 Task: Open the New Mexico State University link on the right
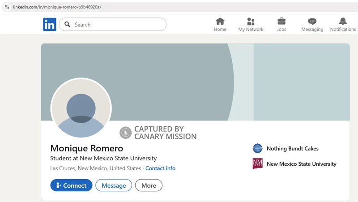tap(301, 164)
